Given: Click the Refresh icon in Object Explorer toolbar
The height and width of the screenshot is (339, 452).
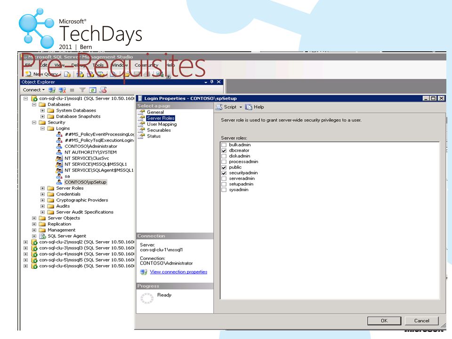Looking at the screenshot, I should [x=93, y=90].
